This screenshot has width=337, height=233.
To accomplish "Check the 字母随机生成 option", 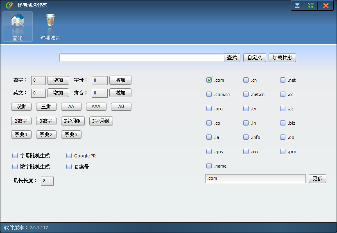I will click(15, 156).
